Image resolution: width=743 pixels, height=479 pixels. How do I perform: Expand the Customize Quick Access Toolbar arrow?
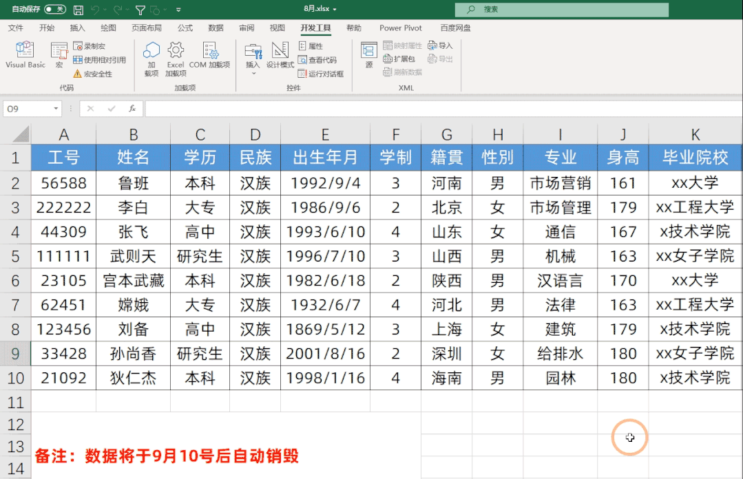[178, 10]
